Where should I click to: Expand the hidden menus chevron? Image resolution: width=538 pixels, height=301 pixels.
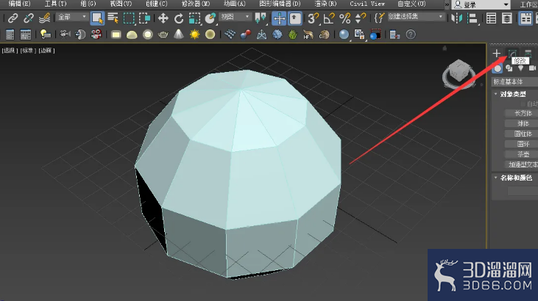pyautogui.click(x=447, y=4)
